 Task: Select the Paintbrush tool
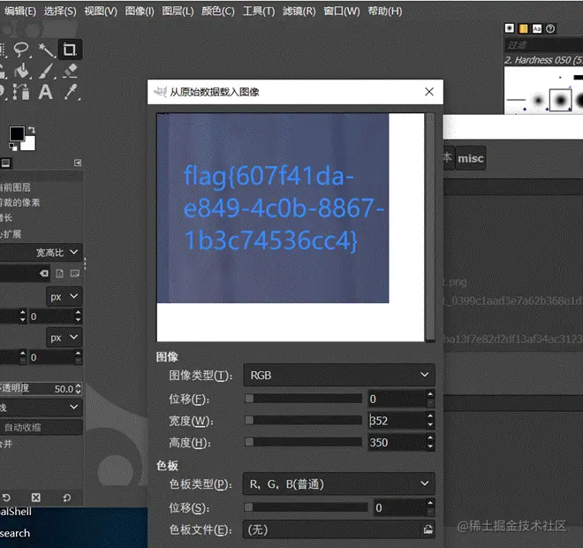point(47,71)
